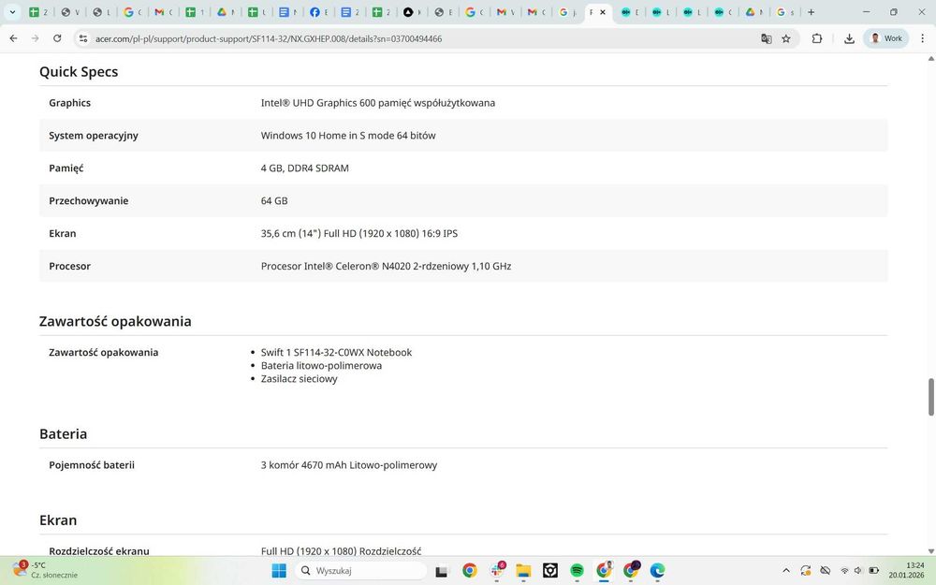The height and width of the screenshot is (585, 936).
Task: Open the Google Translate page icon
Action: coord(767,38)
